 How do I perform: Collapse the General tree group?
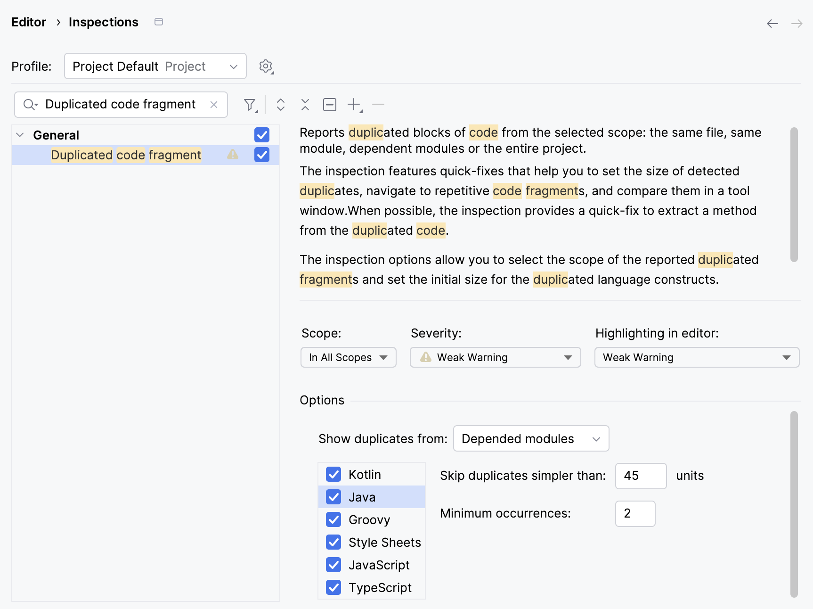click(20, 135)
